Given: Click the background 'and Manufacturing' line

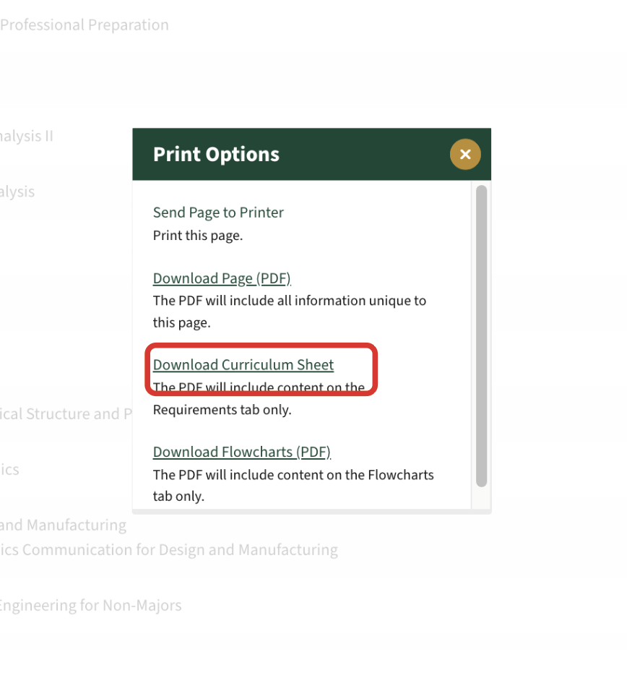Looking at the screenshot, I should (63, 525).
